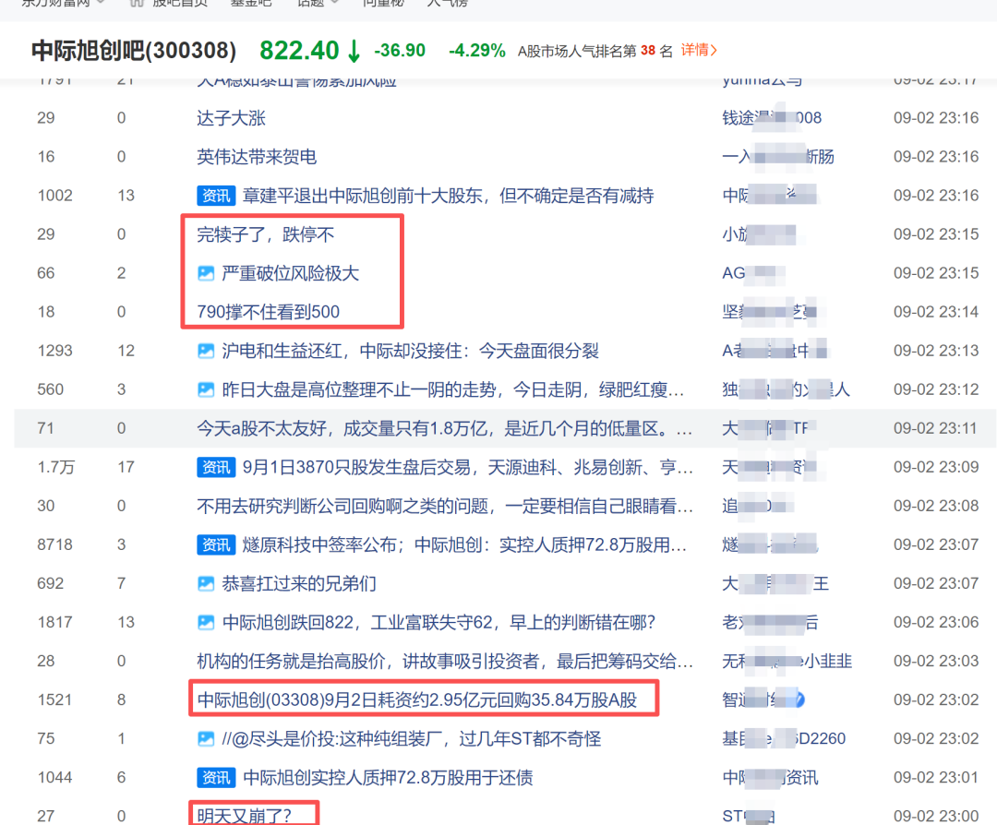Open post 中际旭创跌回822，工业富联失守62
The image size is (997, 825).
point(438,622)
